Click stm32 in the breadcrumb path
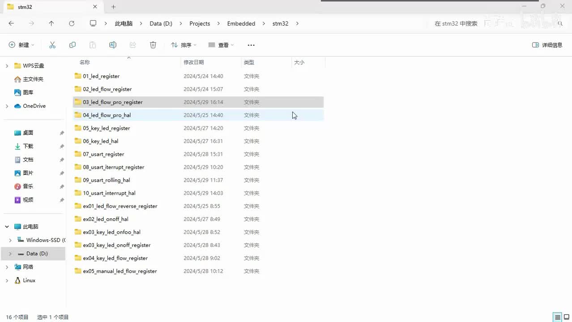 [281, 24]
